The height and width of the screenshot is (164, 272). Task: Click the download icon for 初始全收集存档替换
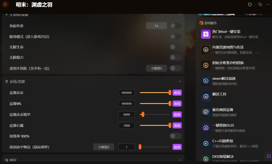click(x=206, y=65)
